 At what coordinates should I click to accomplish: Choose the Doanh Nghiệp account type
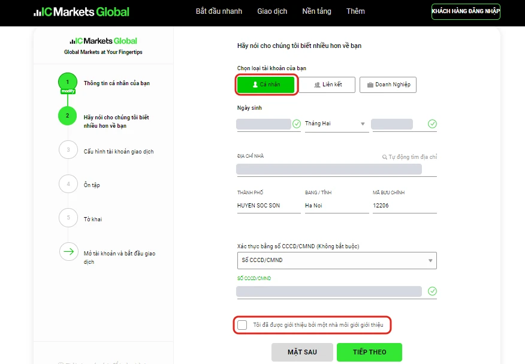click(388, 85)
